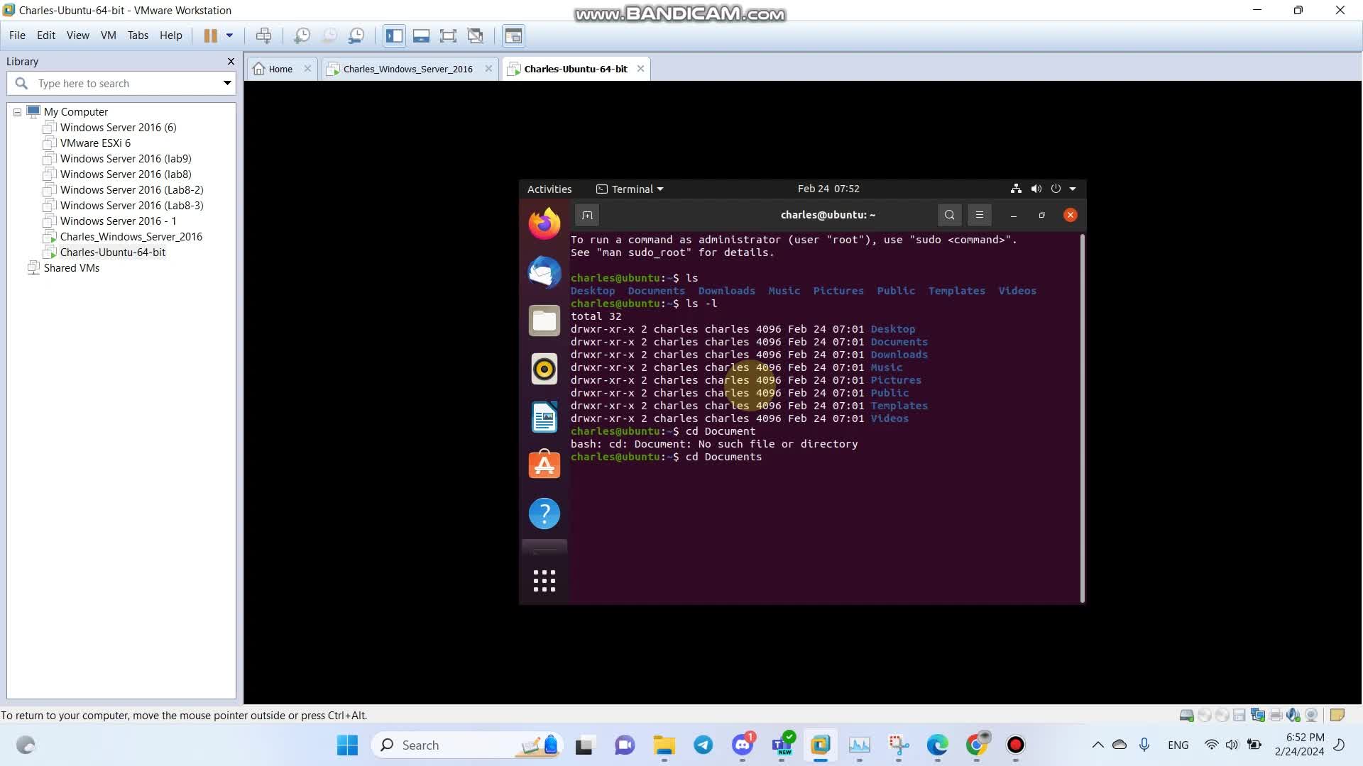Select Windows Server 2016 (6) in library

tap(118, 128)
